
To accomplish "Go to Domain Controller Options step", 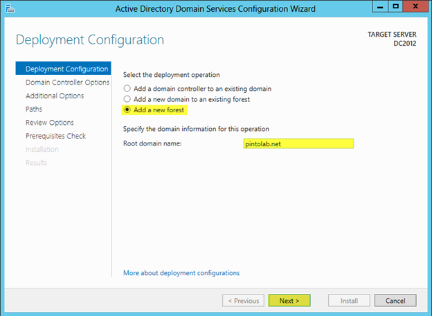I will tap(68, 82).
